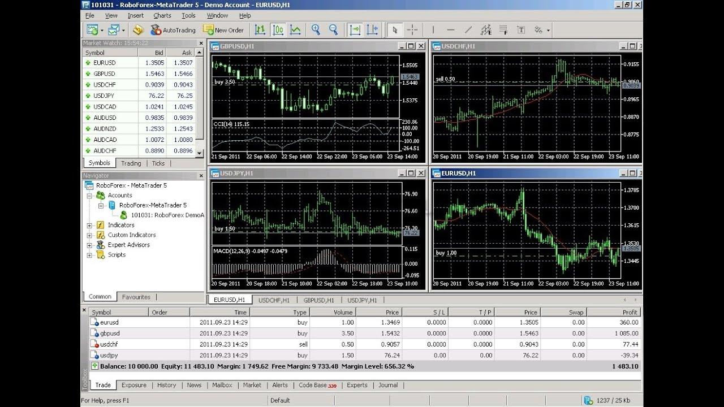Screen dimensions: 724x407
Task: Open the USDCHF,H1 chart tab
Action: (x=274, y=300)
